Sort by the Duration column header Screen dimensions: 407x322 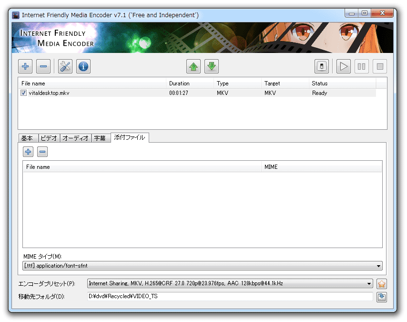190,83
